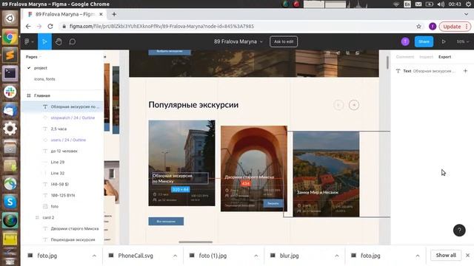Open the first foto.jpg download options chevron
The width and height of the screenshot is (474, 266).
tap(94, 256)
